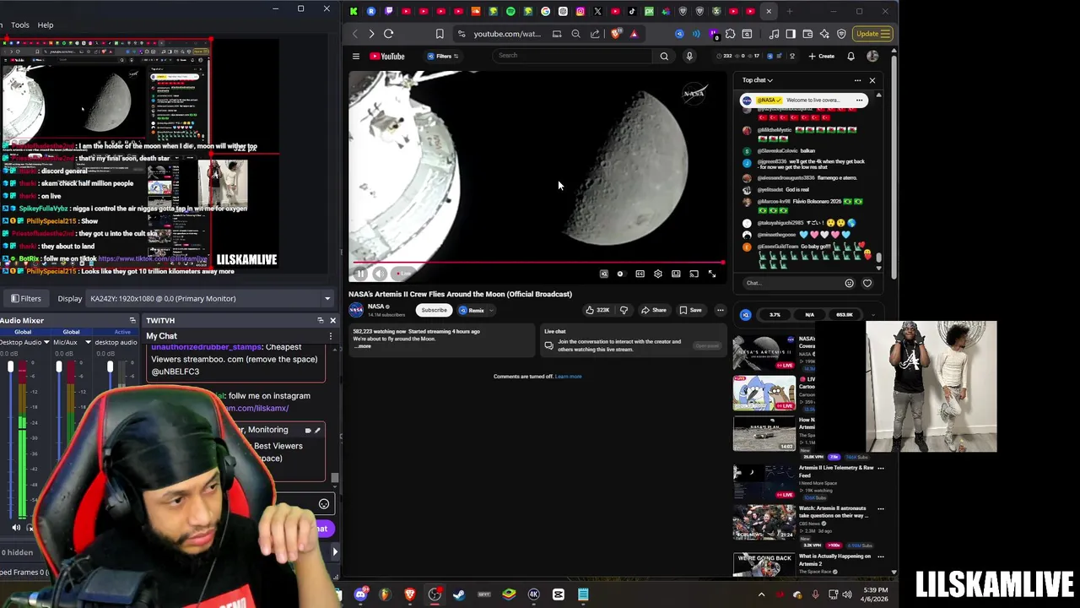Toggle autoplay switch in YouTube player

coord(621,274)
